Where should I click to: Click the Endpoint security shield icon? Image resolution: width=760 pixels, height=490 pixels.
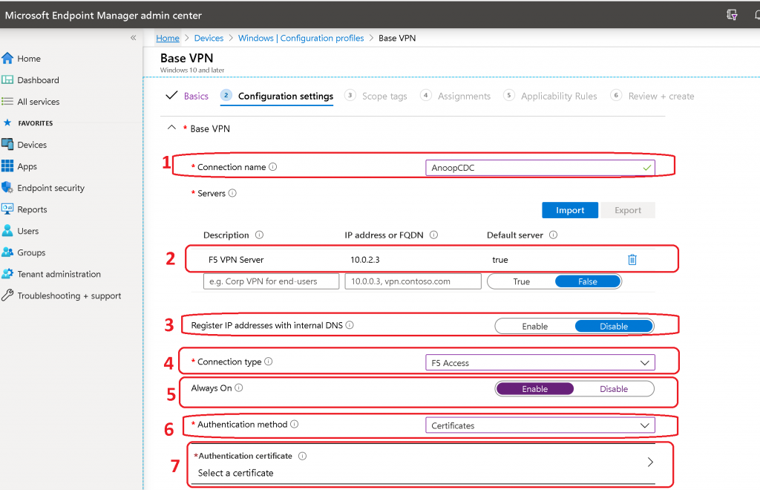(7, 188)
